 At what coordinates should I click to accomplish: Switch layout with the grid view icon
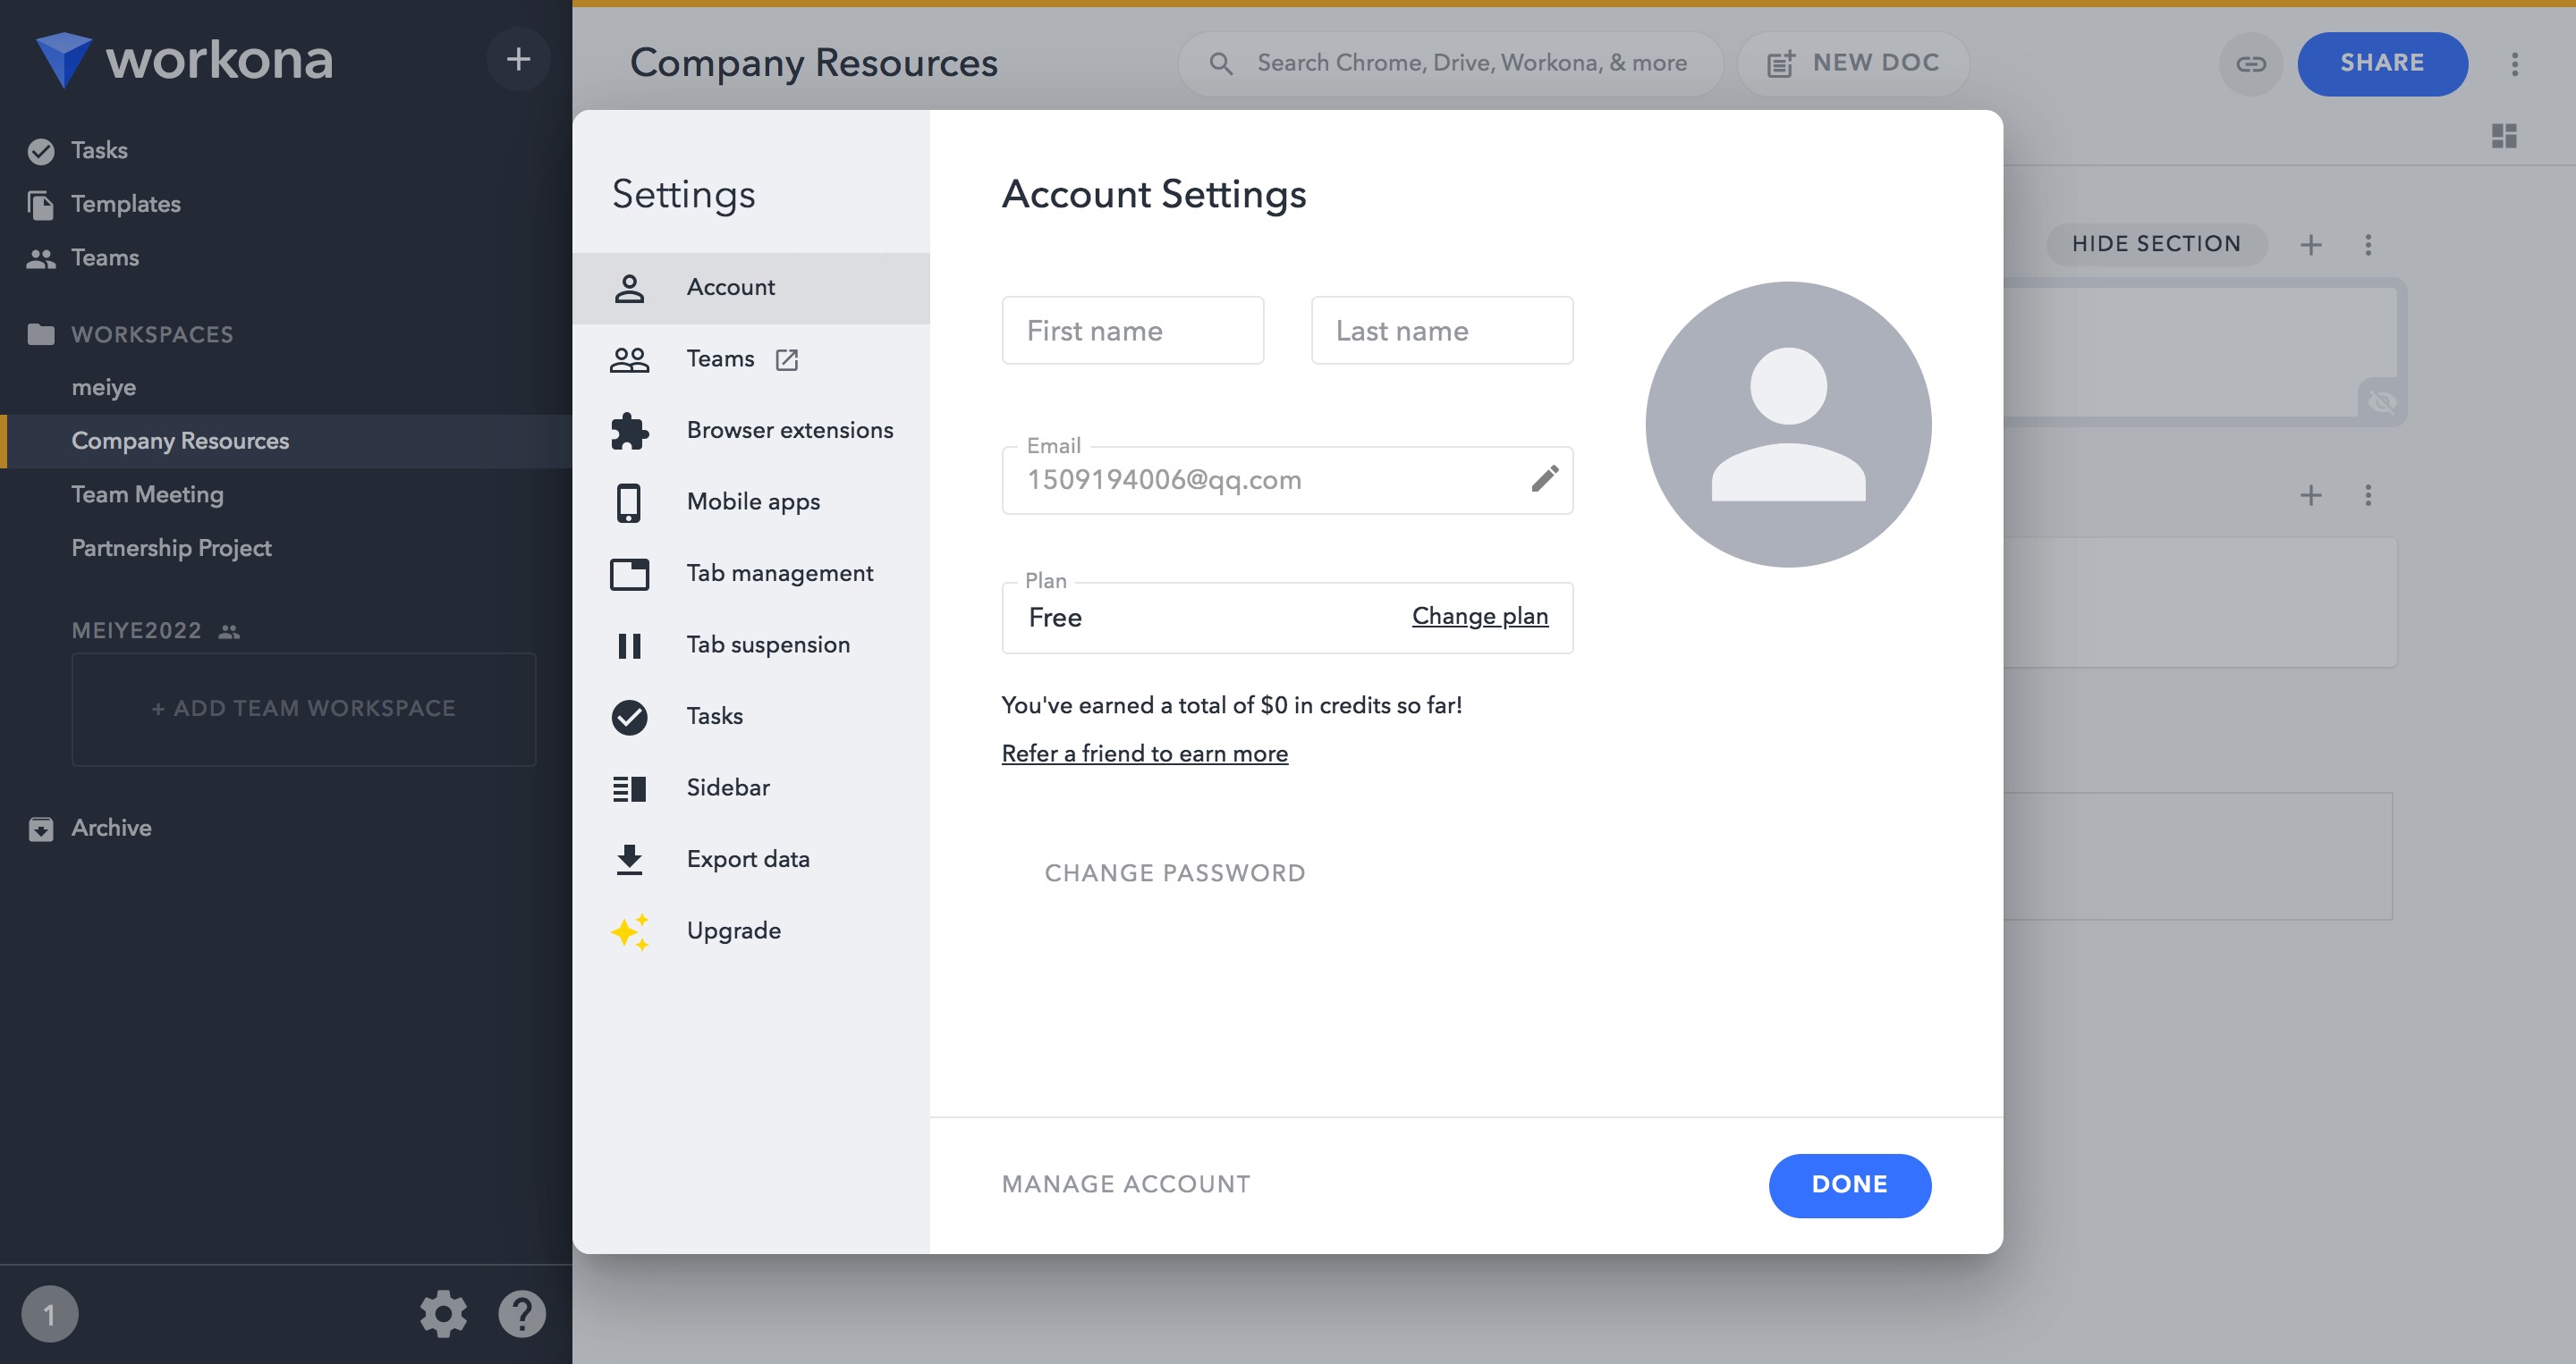[2504, 135]
